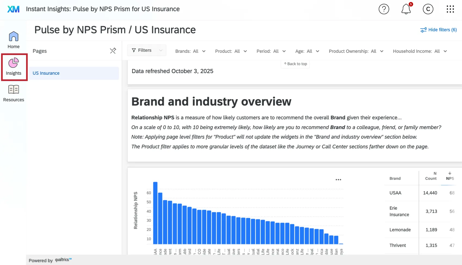Image resolution: width=462 pixels, height=265 pixels.
Task: Select the USAA row in brand table
Action: point(395,193)
